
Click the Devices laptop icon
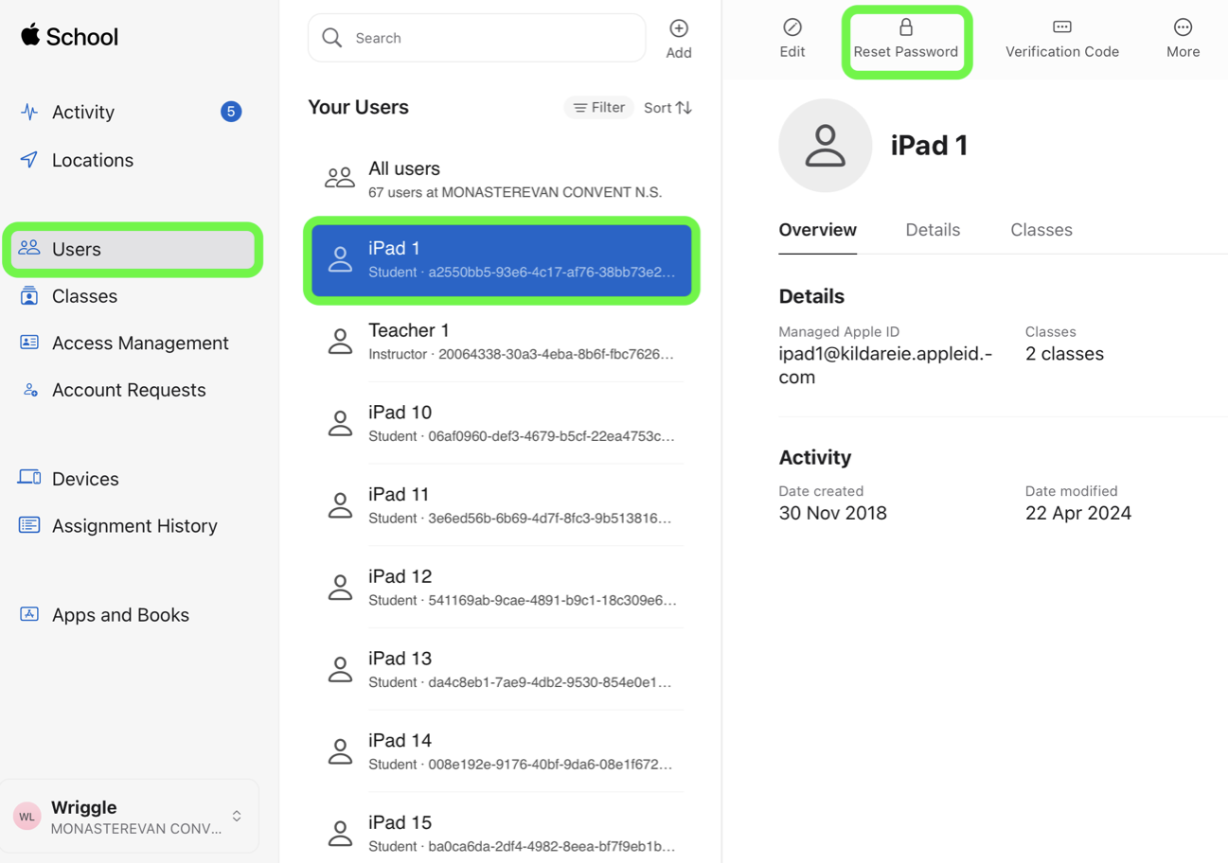29,478
